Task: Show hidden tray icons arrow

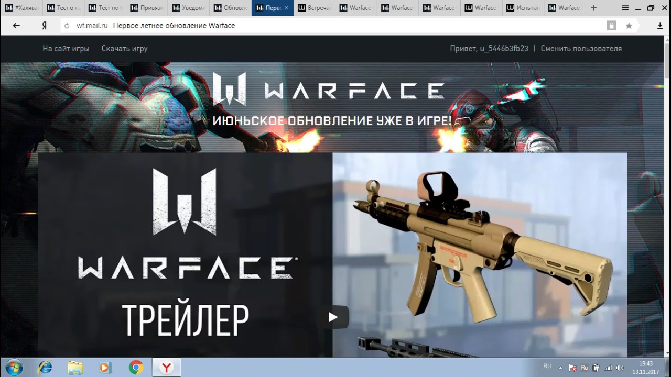Action: click(x=560, y=368)
